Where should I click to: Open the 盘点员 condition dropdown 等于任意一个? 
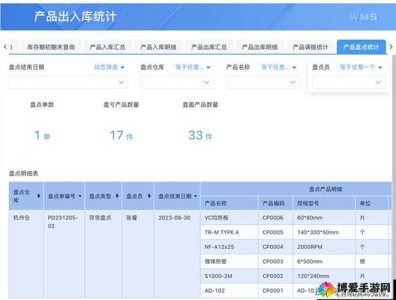(x=361, y=67)
